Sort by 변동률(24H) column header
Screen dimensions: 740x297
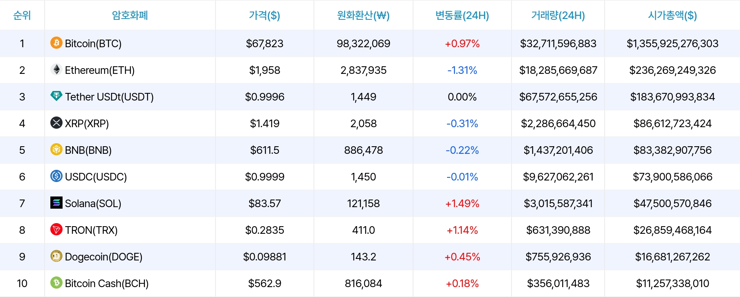(x=462, y=15)
